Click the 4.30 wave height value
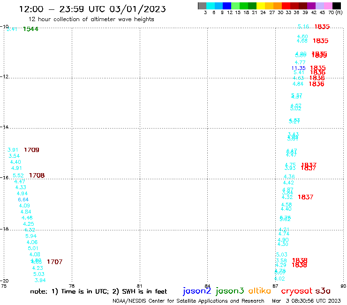The width and height of the screenshot is (347, 305). 283,244
